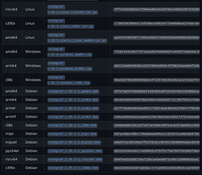Click the telegraf_1.25.3-1_s390x.deb link
202x175 pixels.
[x=73, y=168]
